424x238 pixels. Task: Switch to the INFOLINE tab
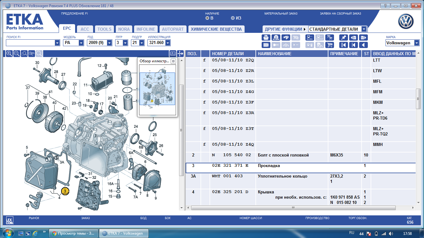[146, 29]
